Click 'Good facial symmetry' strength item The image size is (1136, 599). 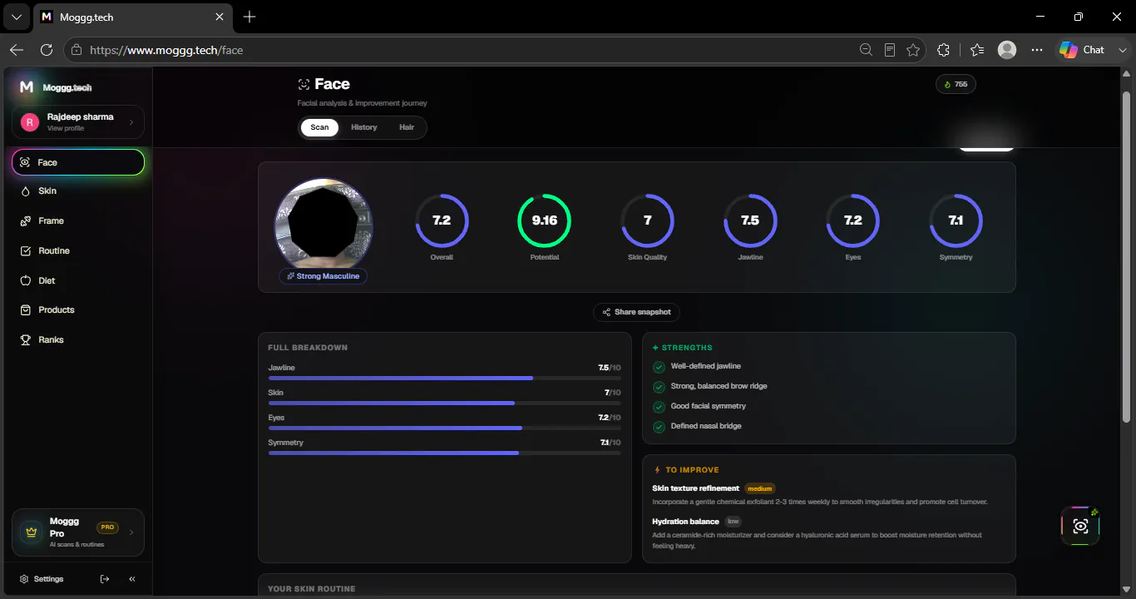[709, 406]
